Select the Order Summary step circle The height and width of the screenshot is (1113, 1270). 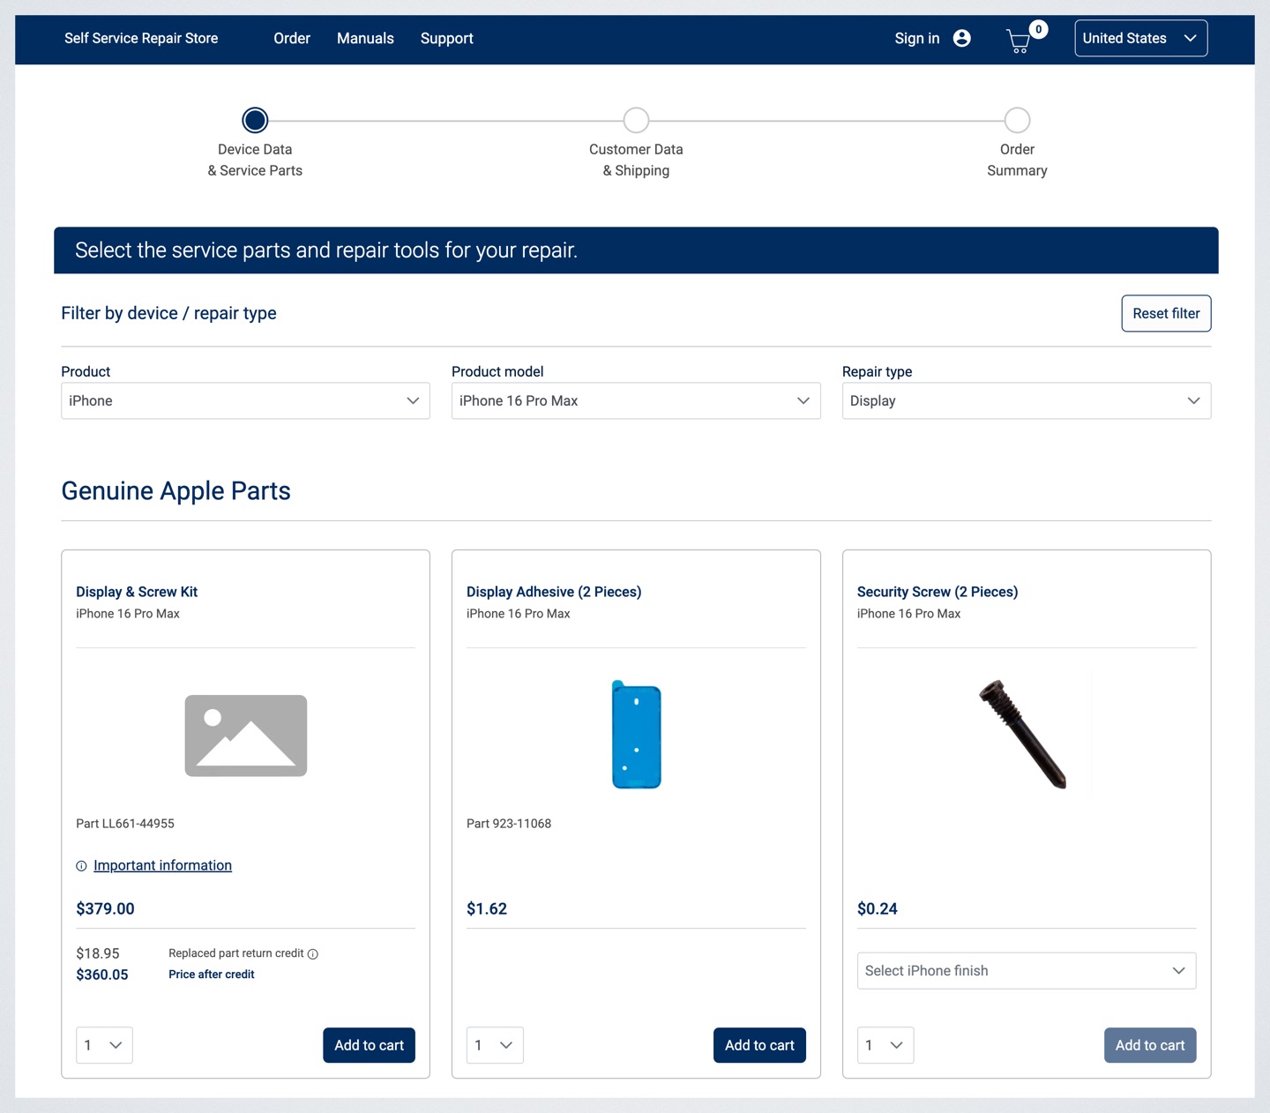click(x=1017, y=120)
